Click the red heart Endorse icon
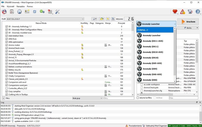Screen dimensions: 202x127 pyautogui.click(x=175, y=12)
